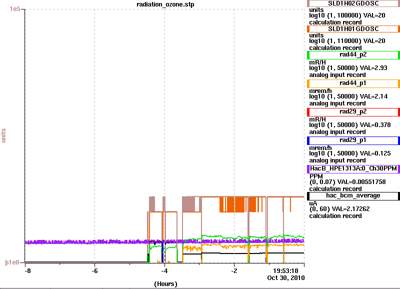Viewport: 400px width, 289px height.
Task: Click the -8 hour axis tick label
Action: (27, 271)
